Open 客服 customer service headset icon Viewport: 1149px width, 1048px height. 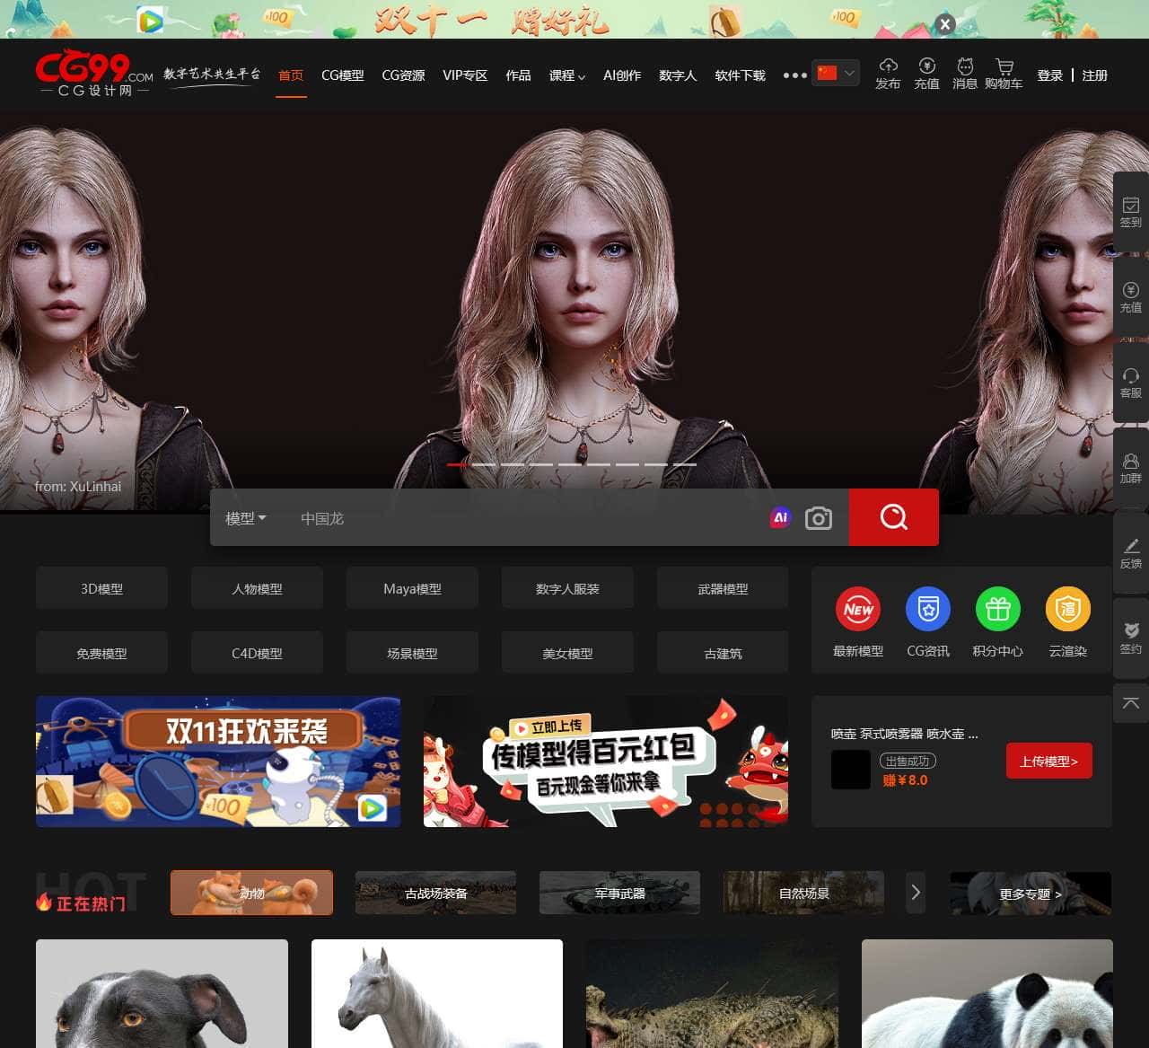pos(1131,383)
